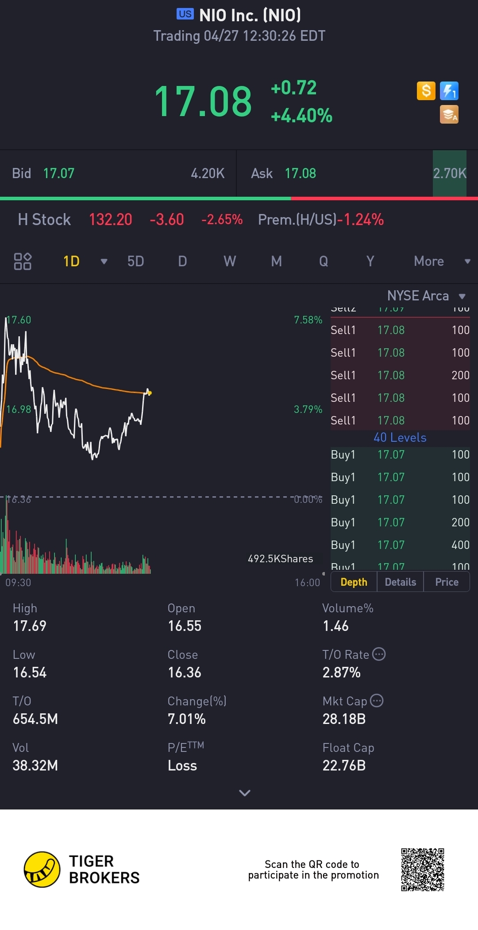Tap the T/O Rate 2.87% value
Viewport: 478px width, 930px height.
[341, 672]
